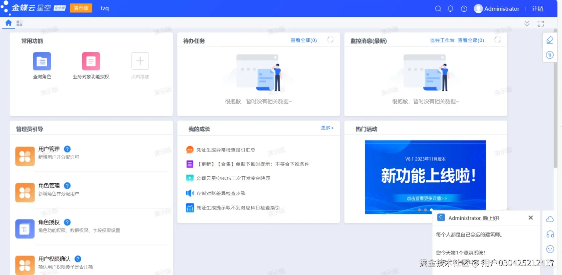Open the all-functions grid menu icon
The height and width of the screenshot is (275, 562).
pyautogui.click(x=19, y=23)
